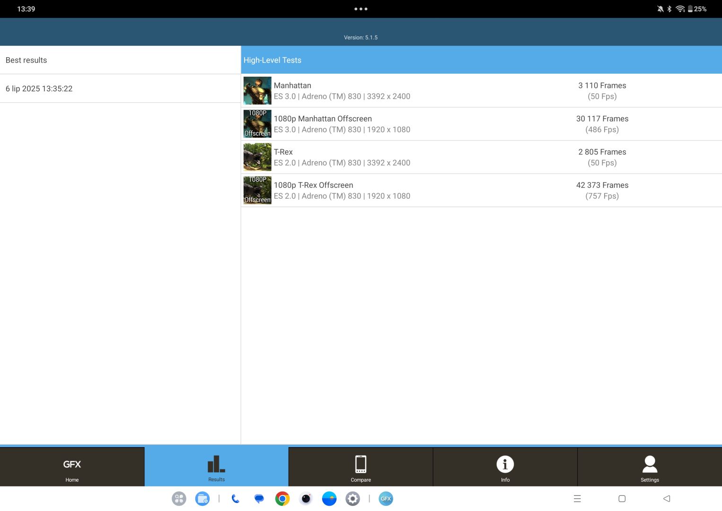
Task: Click the 42 373 Frames score
Action: pos(602,185)
